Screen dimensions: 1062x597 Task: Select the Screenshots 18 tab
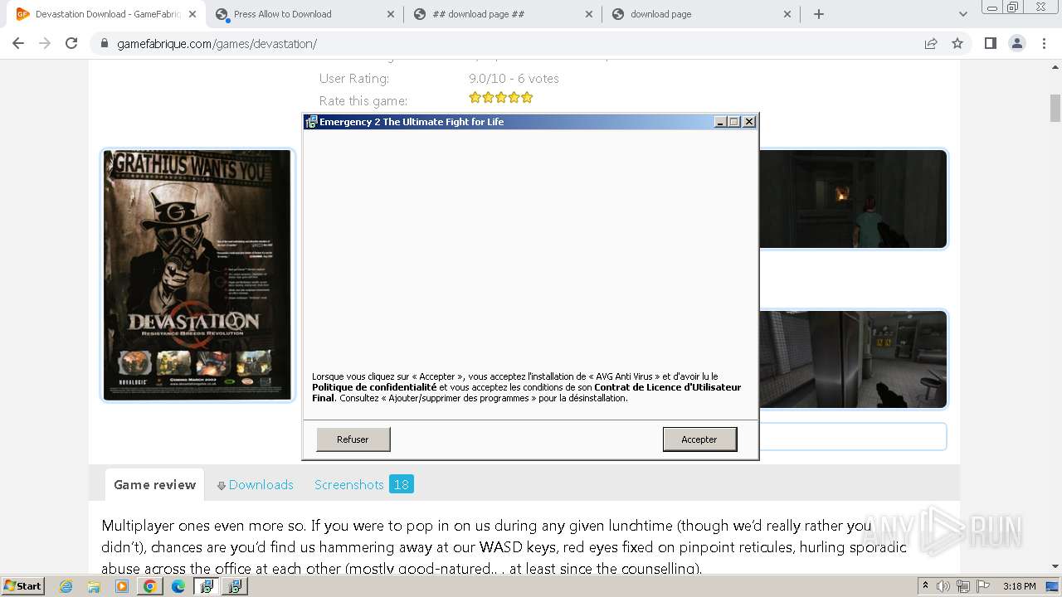click(363, 484)
